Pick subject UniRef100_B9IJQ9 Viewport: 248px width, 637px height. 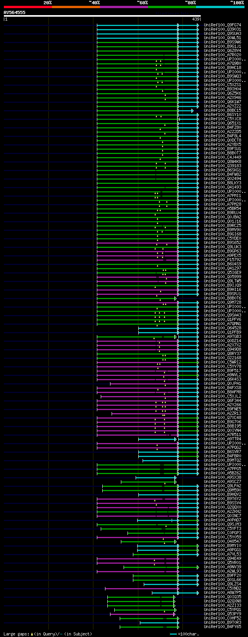tap(222, 286)
